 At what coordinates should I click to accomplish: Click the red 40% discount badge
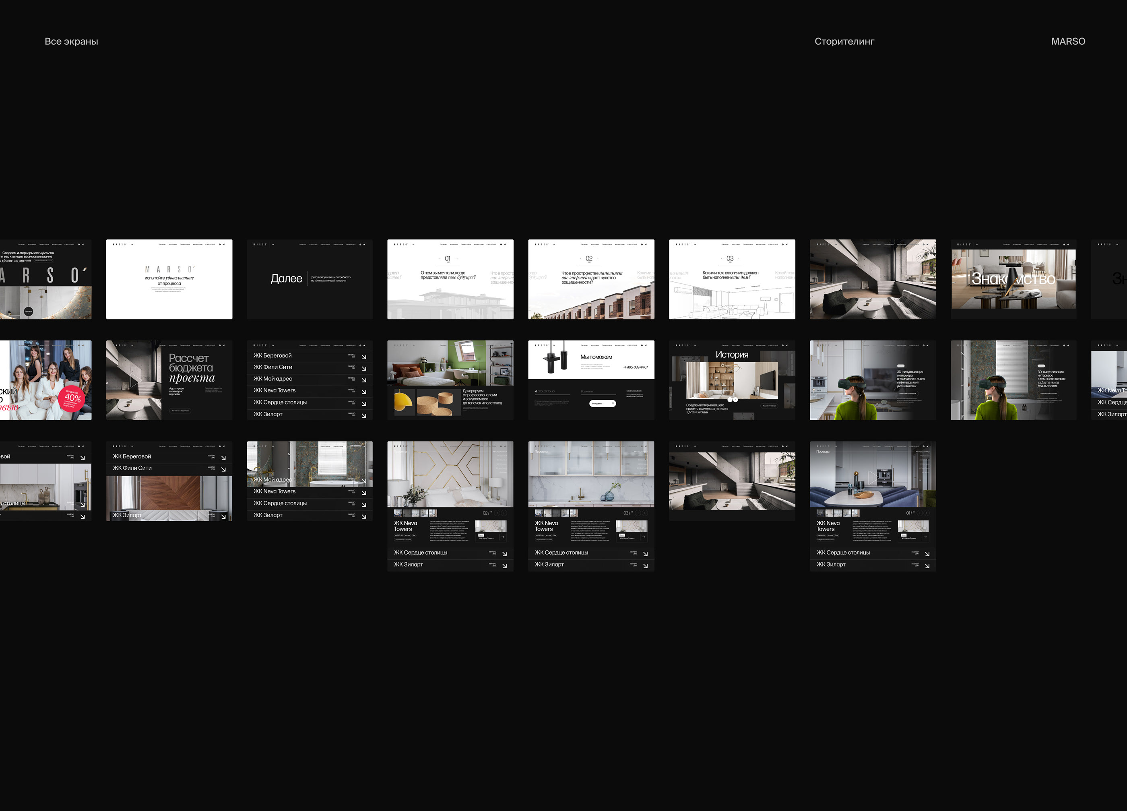tap(72, 398)
